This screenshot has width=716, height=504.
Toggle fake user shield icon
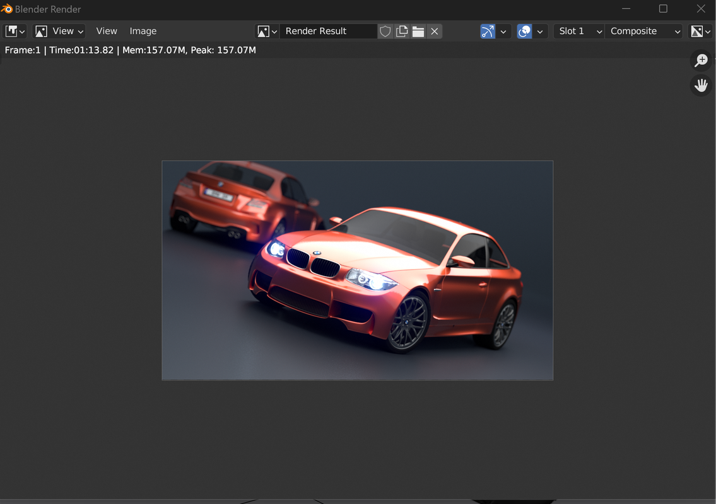click(x=385, y=31)
